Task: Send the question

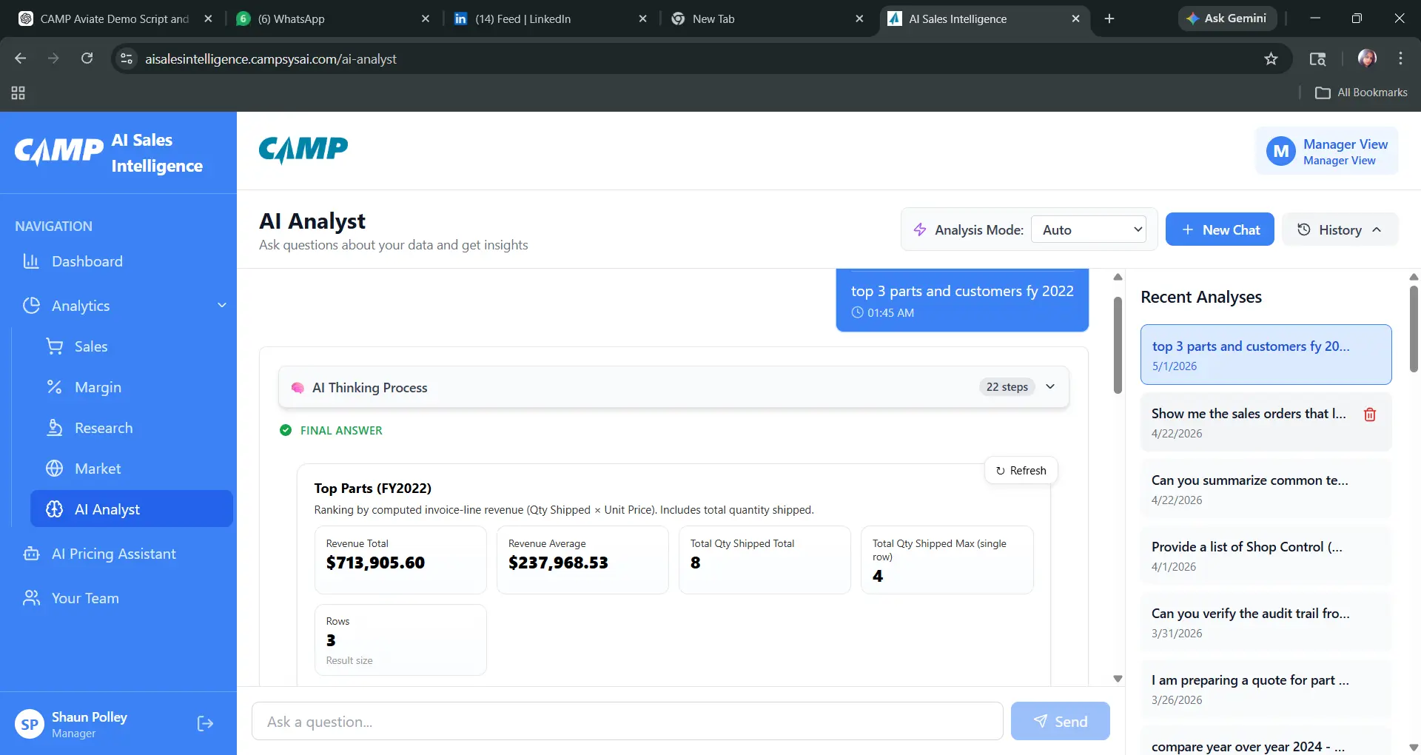Action: pyautogui.click(x=1060, y=722)
